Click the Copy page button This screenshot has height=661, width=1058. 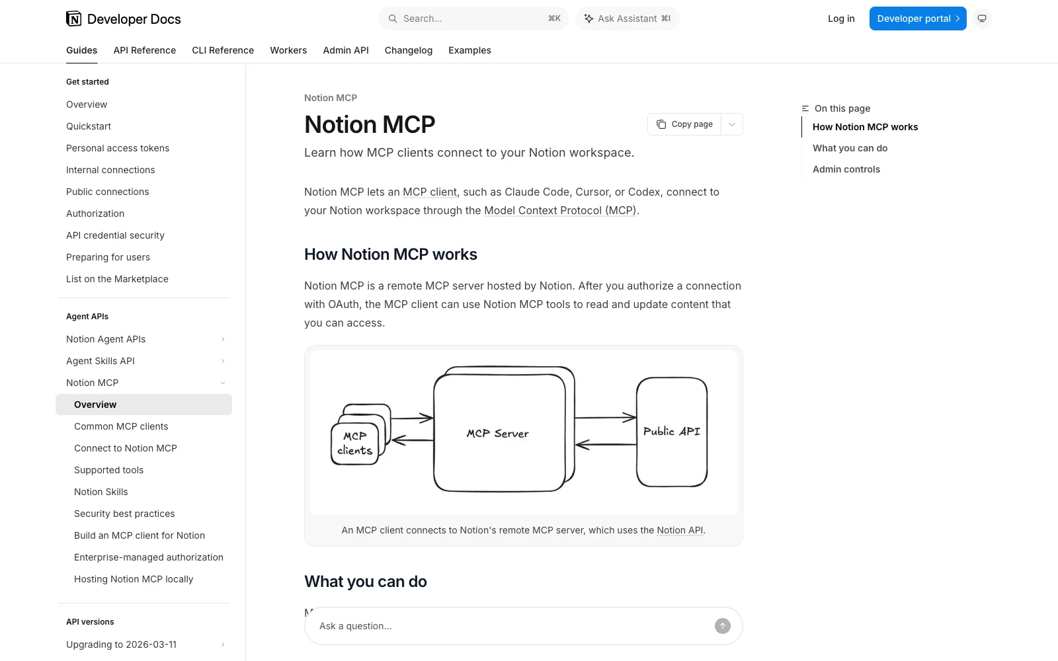(685, 124)
